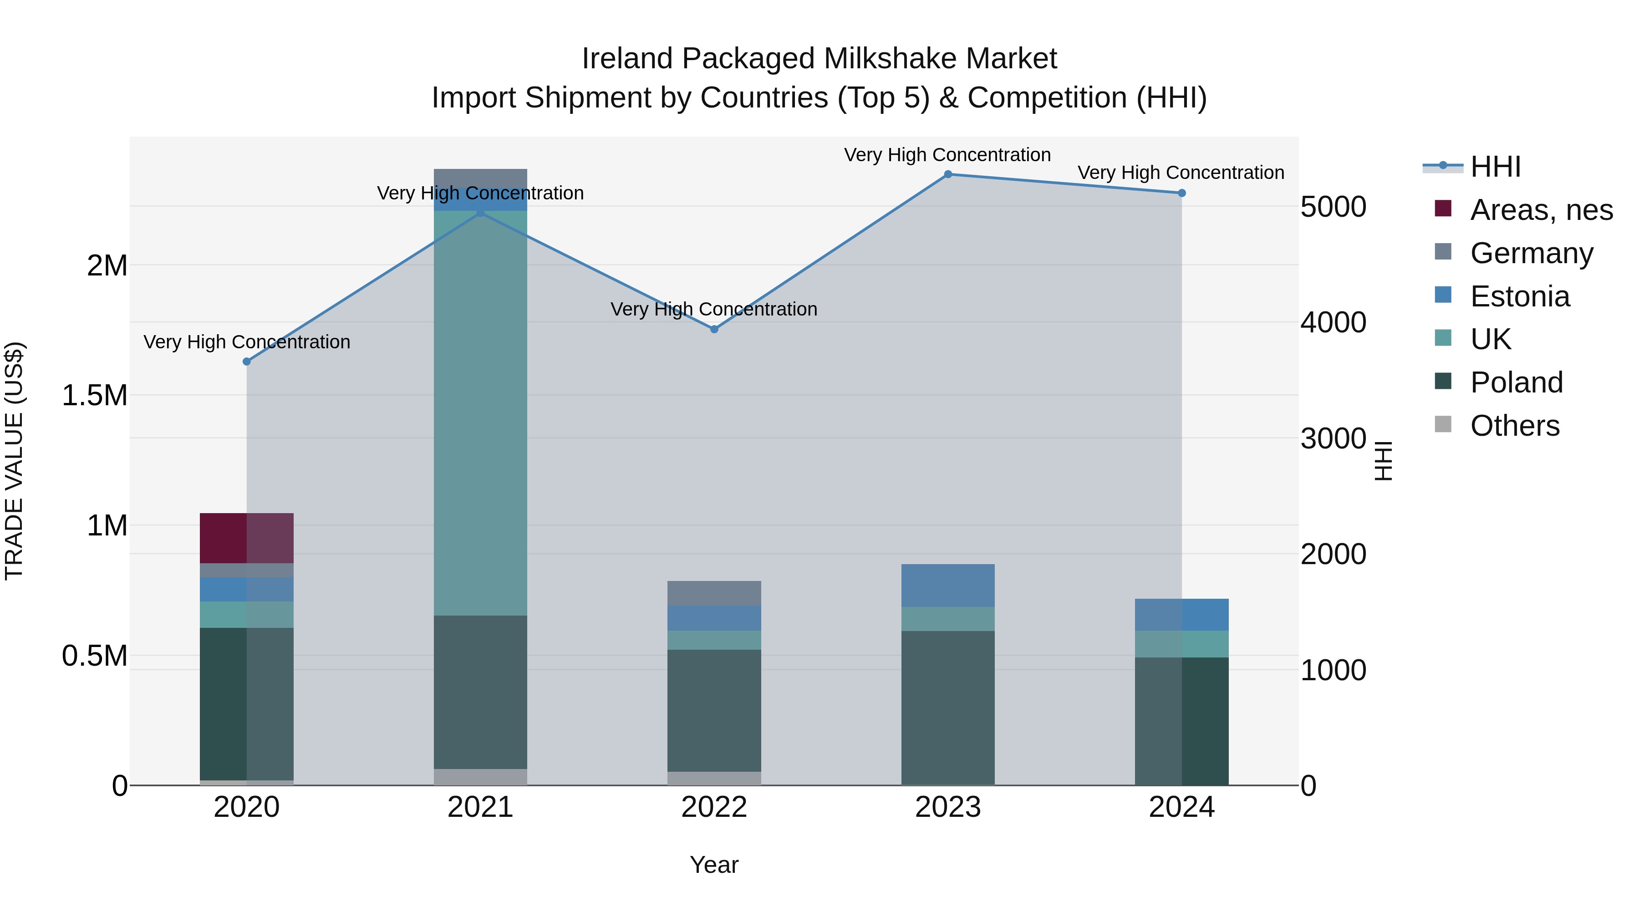This screenshot has height=922, width=1639.
Task: Click the 2024 Poland bar segment
Action: pyautogui.click(x=1181, y=721)
